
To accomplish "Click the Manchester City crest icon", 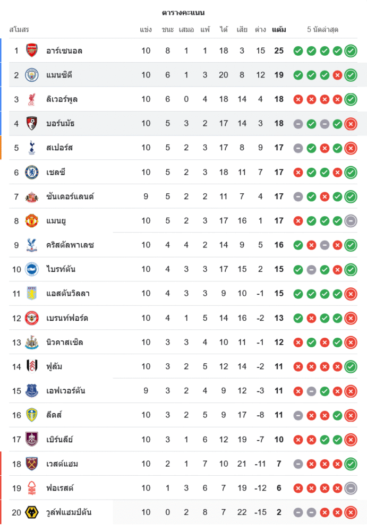I will pyautogui.click(x=32, y=75).
